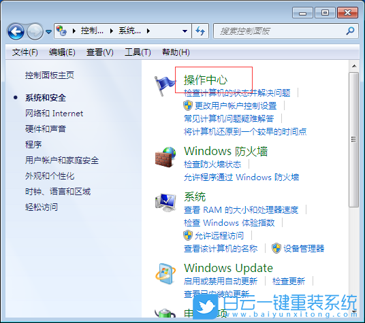Expand the arrow after 系统... breadcrumb
This screenshot has height=323, width=365.
point(148,31)
